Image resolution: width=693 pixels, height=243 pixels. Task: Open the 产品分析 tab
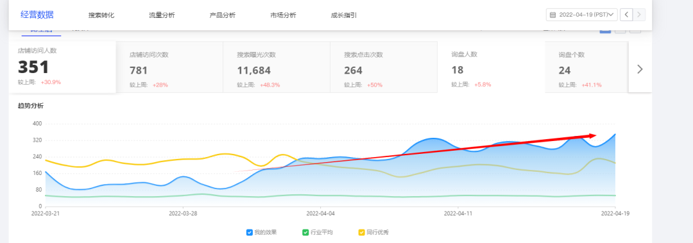[x=222, y=15]
